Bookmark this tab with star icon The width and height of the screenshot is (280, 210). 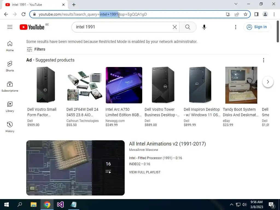[x=246, y=14]
